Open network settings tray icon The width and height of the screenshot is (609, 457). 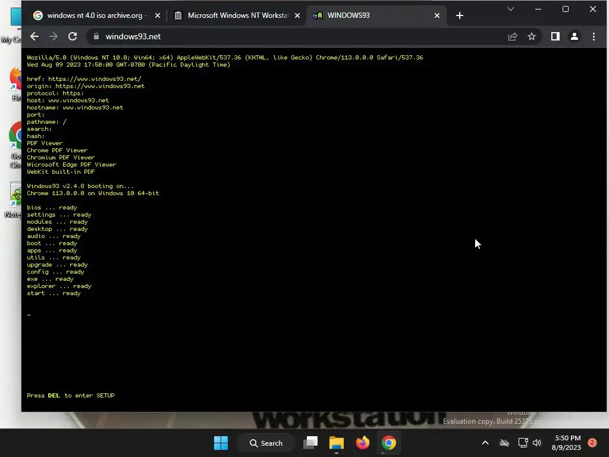click(523, 443)
